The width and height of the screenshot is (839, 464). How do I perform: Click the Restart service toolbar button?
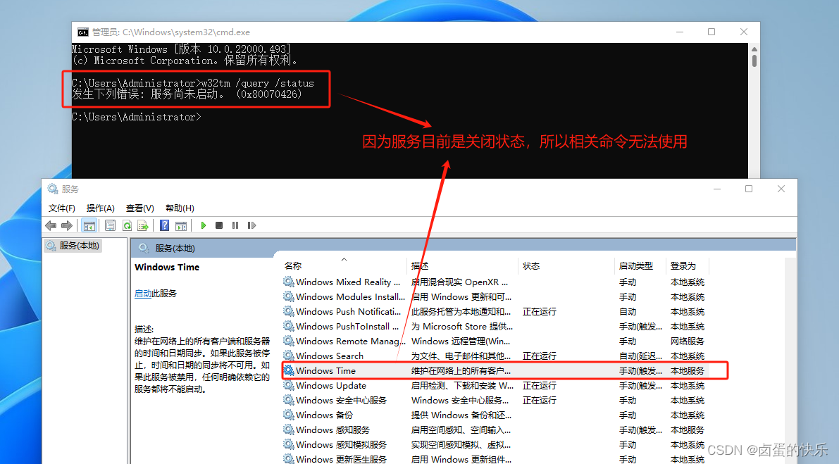251,225
